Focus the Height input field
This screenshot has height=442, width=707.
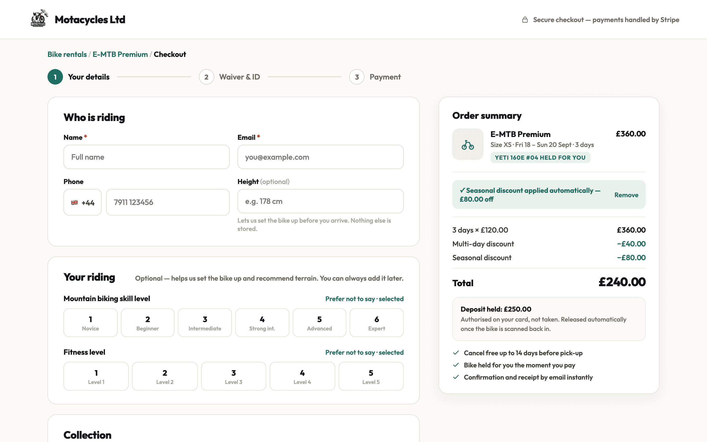[320, 201]
